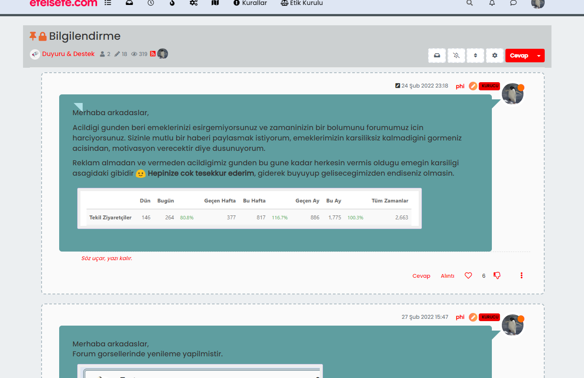Open the topic tools gear dropdown
584x378 pixels.
(x=495, y=56)
